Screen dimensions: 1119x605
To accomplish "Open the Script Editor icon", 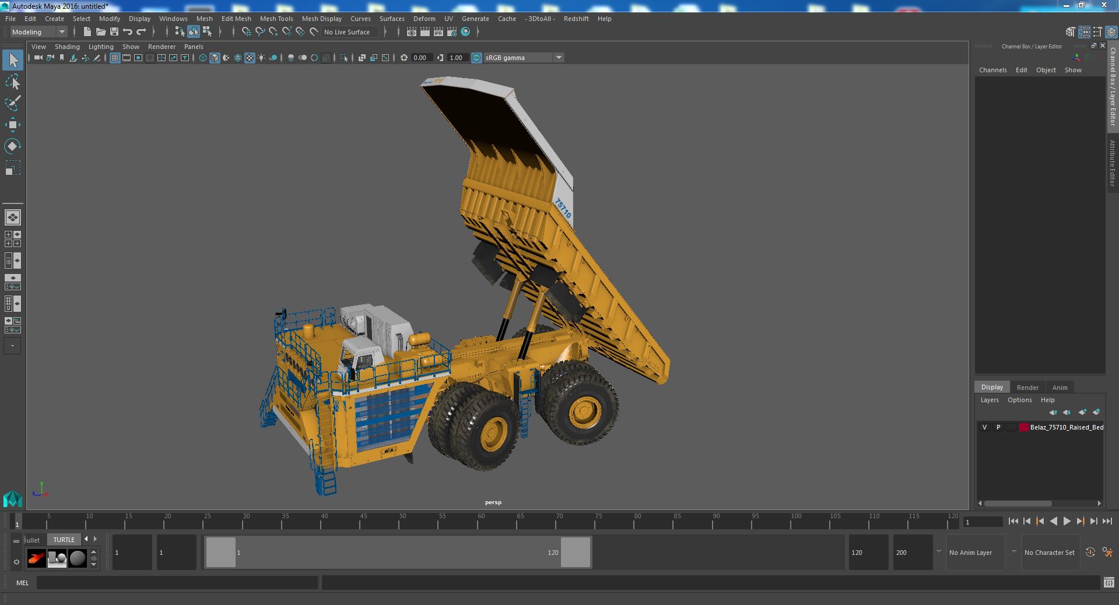I will pyautogui.click(x=1109, y=582).
